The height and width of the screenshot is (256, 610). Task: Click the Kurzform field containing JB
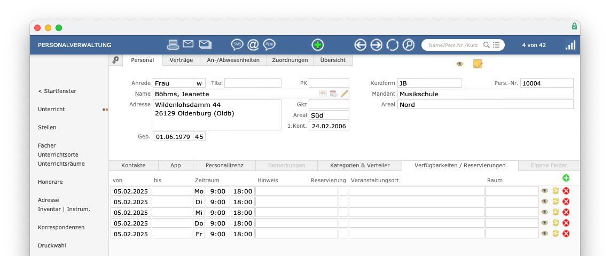click(x=430, y=83)
